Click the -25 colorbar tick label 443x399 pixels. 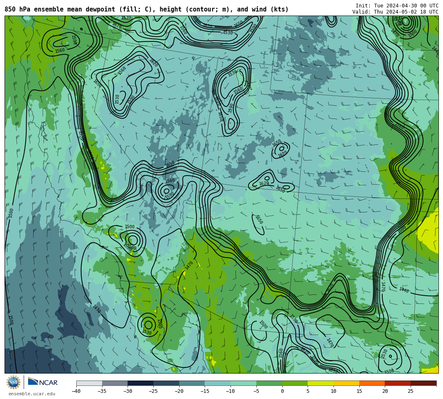pos(153,391)
